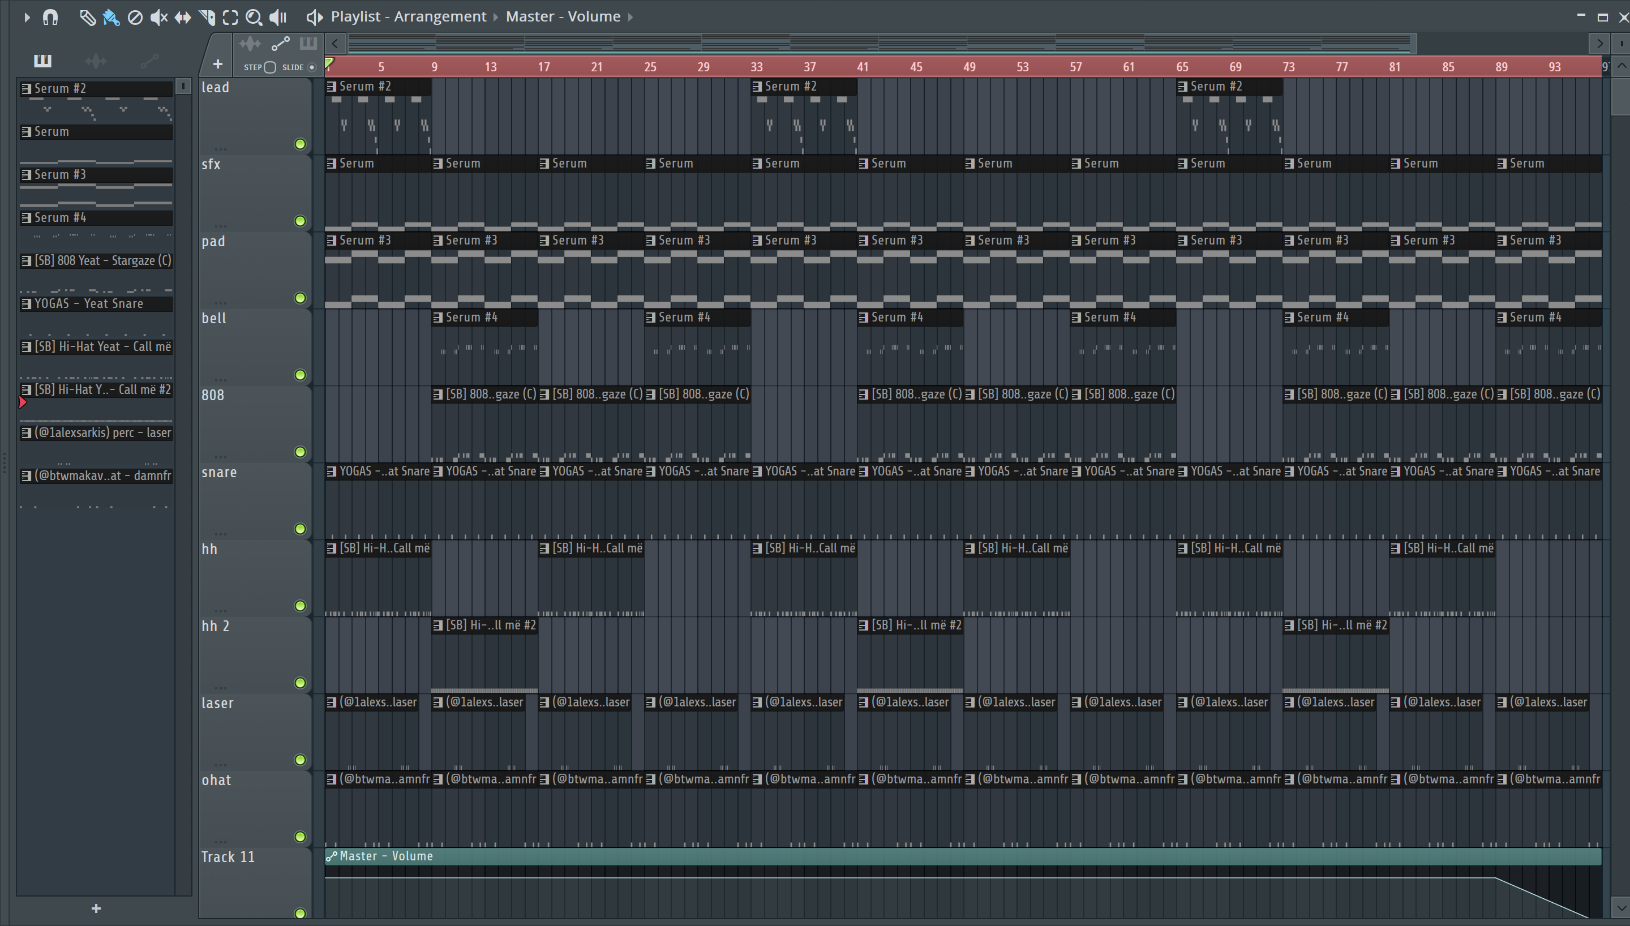
Task: Choose the Select marquee tool
Action: 230,17
